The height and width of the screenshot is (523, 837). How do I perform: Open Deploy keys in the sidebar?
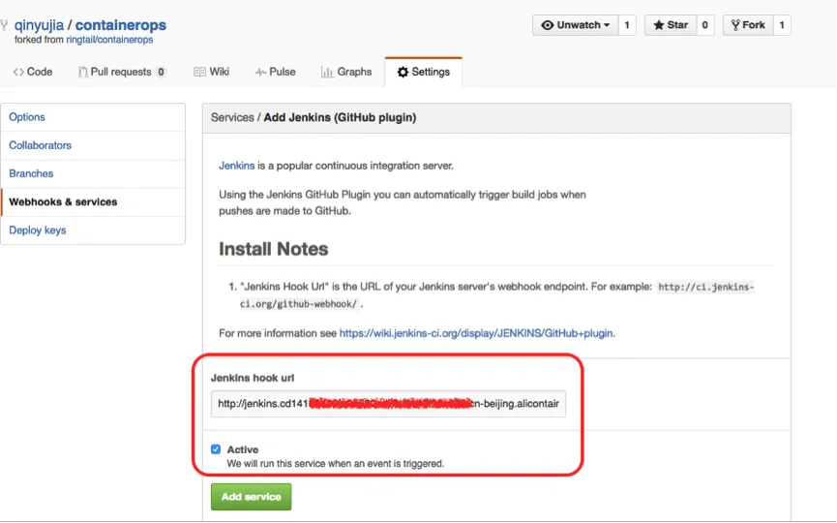93,231
